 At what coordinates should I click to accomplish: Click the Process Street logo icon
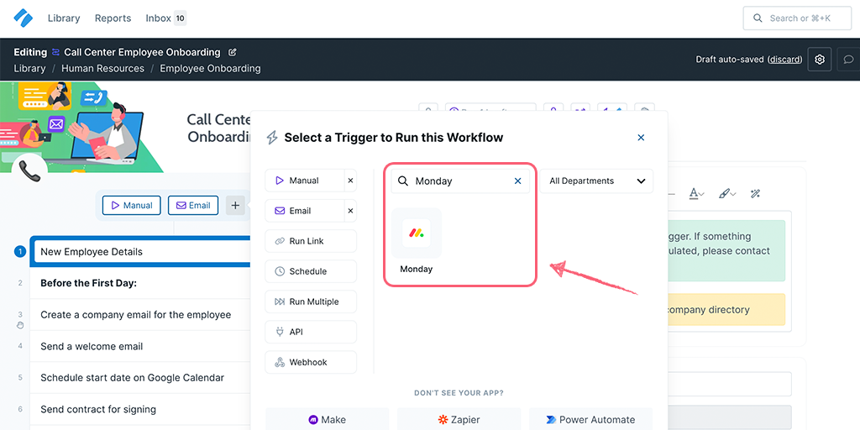[x=23, y=18]
